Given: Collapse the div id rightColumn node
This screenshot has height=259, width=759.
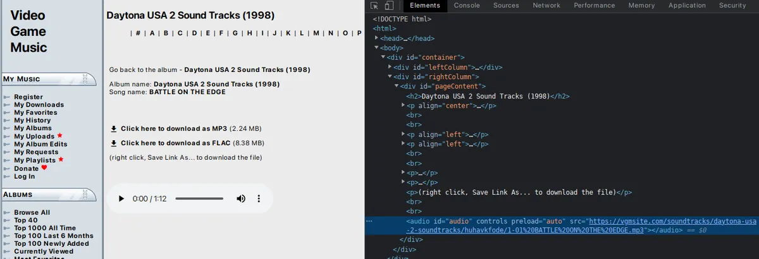Looking at the screenshot, I should click(x=390, y=77).
